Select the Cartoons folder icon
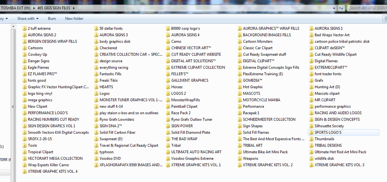The width and height of the screenshot is (387, 182). pyautogui.click(x=25, y=48)
